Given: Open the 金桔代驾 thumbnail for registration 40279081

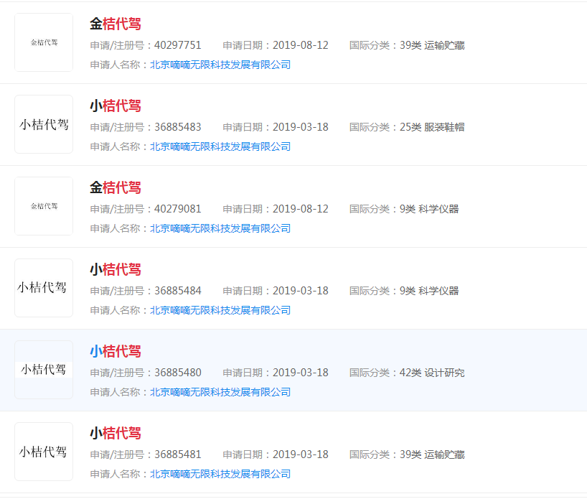Looking at the screenshot, I should [44, 206].
